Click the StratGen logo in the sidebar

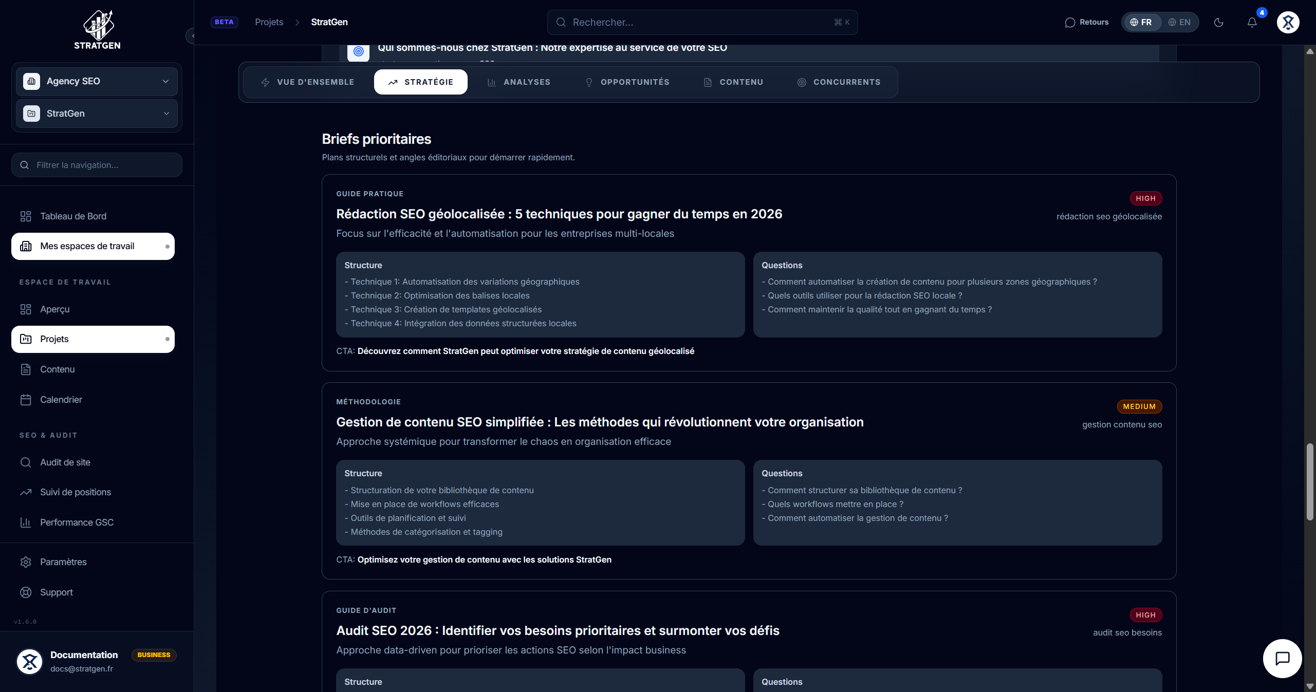tap(97, 30)
